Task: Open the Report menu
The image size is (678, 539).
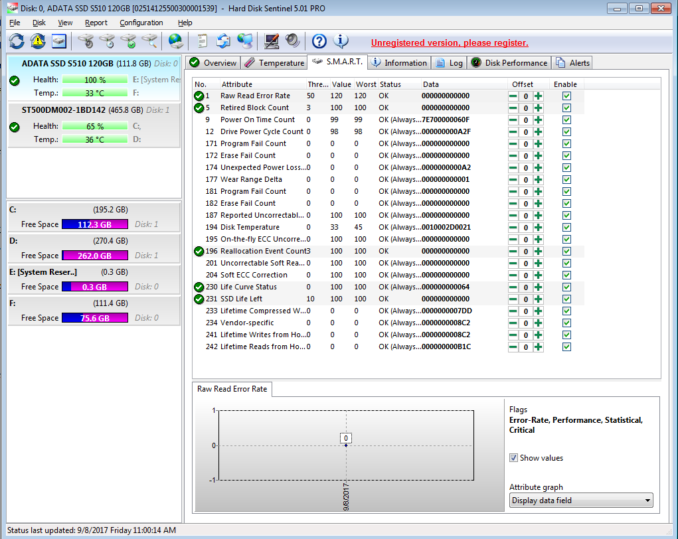Action: (96, 23)
